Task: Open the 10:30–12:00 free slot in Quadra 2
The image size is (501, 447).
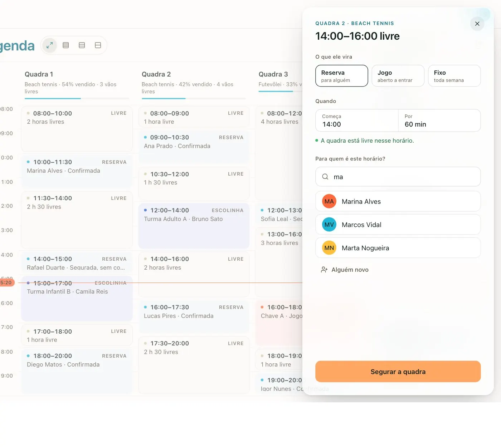Action: (194, 183)
